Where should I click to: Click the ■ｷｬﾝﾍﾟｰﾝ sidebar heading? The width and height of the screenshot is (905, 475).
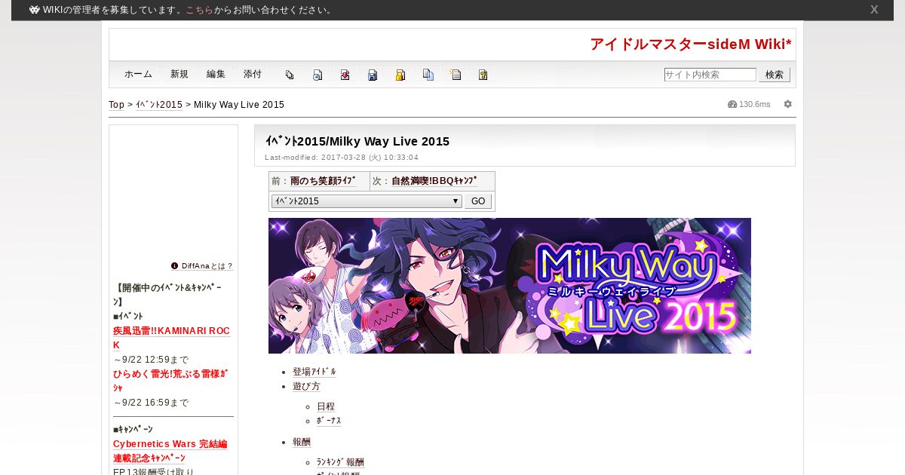133,430
